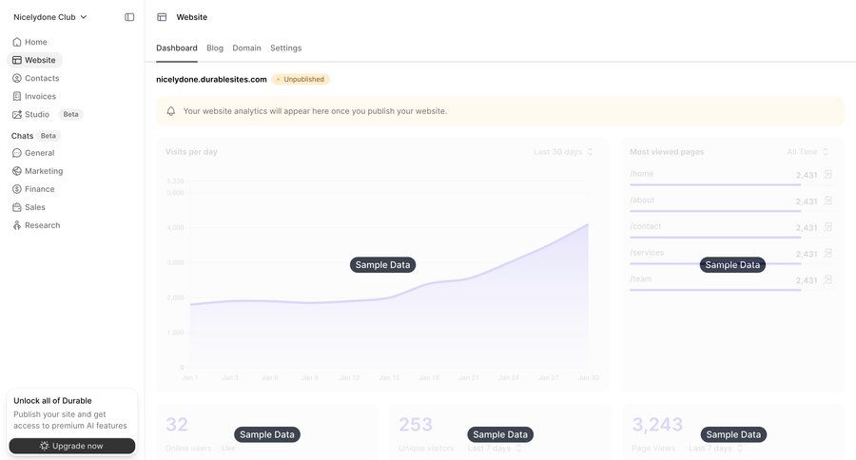Open Invoices in the sidebar
The width and height of the screenshot is (856, 460).
pyautogui.click(x=40, y=96)
